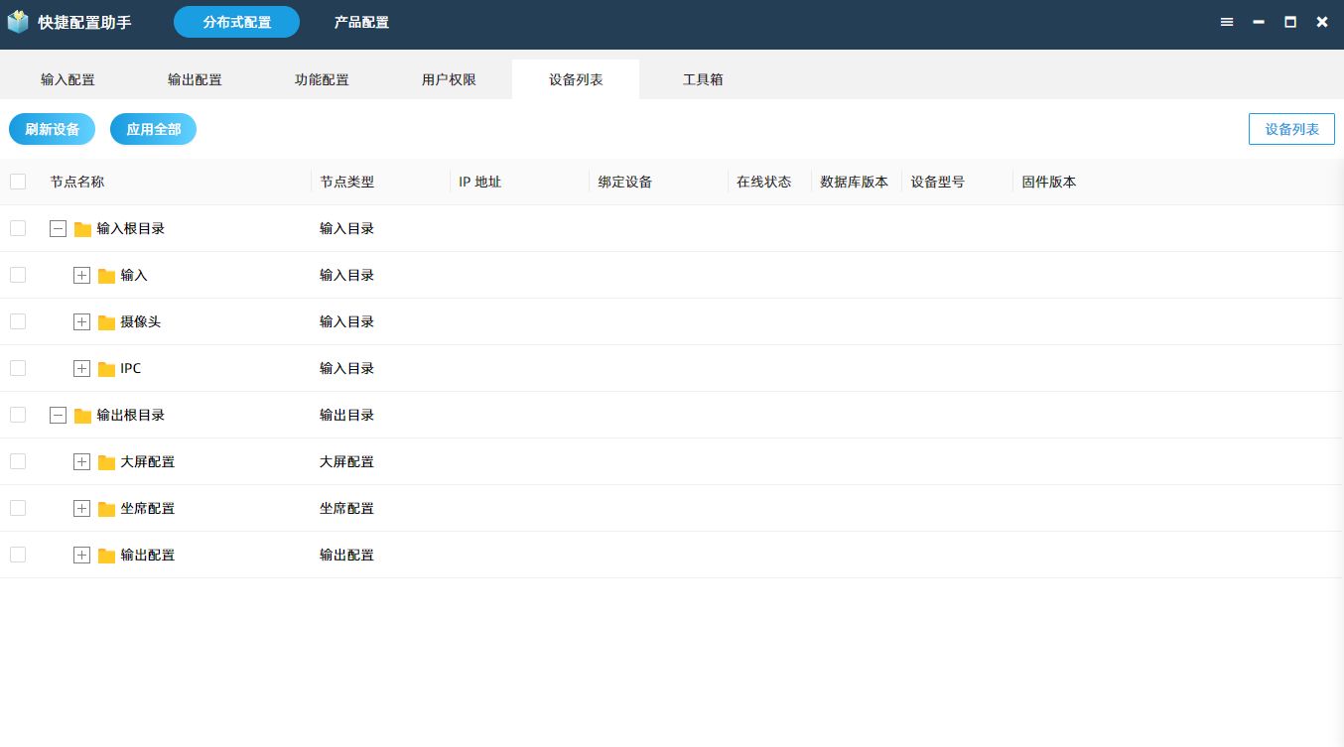This screenshot has width=1344, height=747.
Task: Click the 大屏配置 folder icon
Action: 107,462
